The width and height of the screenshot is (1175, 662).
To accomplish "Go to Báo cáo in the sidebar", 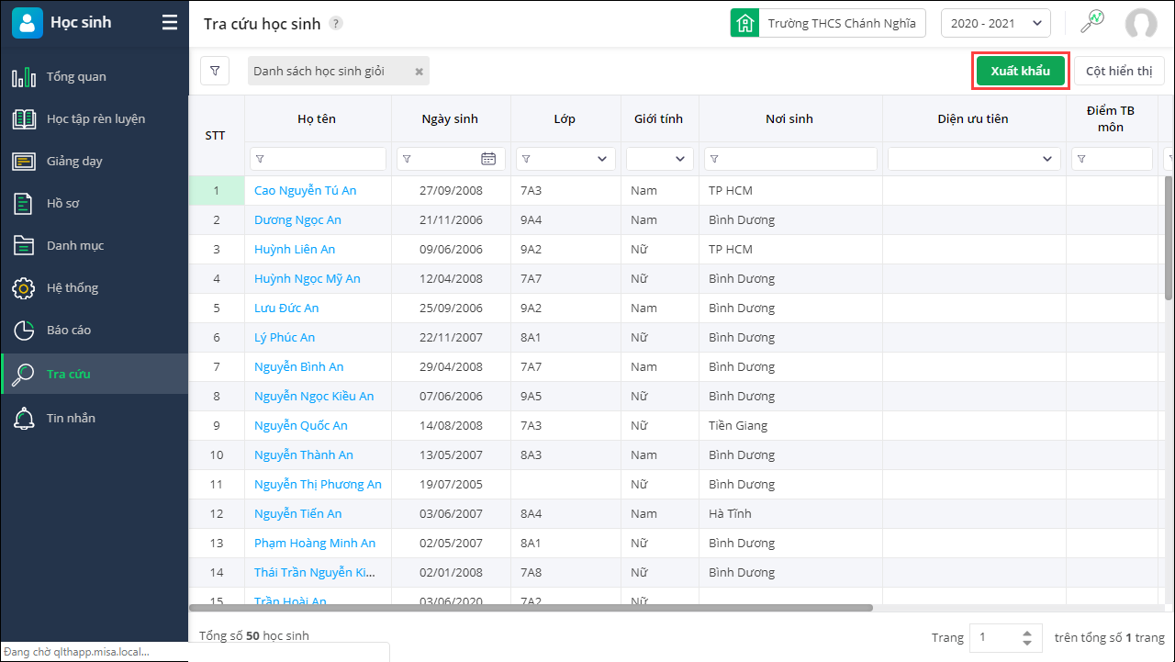I will click(x=69, y=330).
